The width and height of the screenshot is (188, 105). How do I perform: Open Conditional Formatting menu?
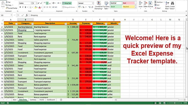pyautogui.click(x=99, y=5)
